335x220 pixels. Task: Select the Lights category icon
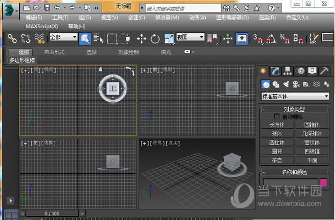[286, 85]
